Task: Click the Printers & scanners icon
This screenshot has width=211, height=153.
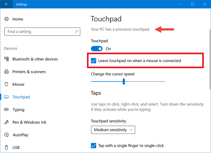Action: pos(7,72)
